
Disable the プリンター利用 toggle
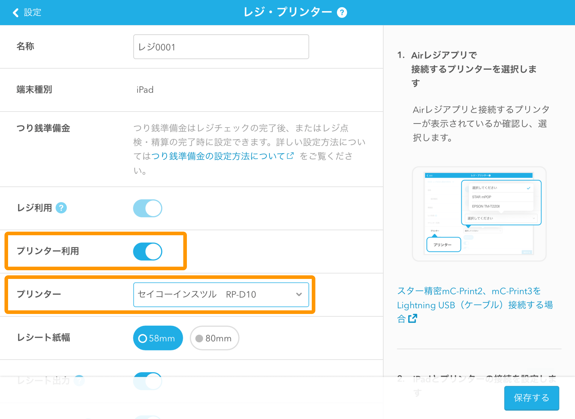[147, 251]
